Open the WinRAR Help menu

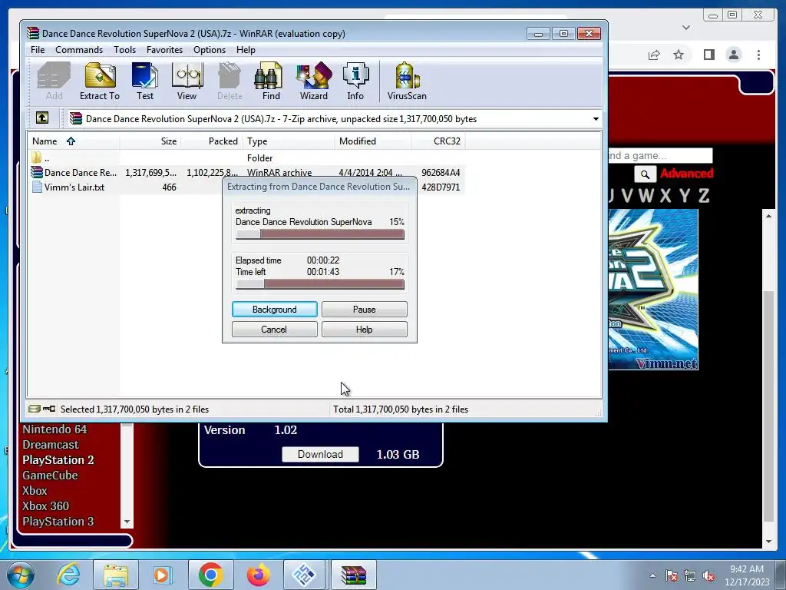point(246,50)
